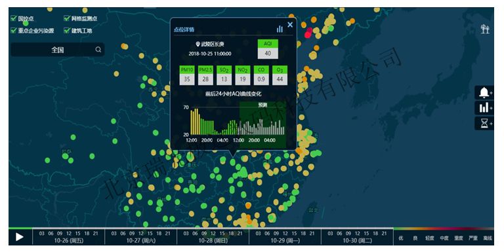This screenshot has height=252, width=504.
Task: Click the 预测 forecast region of the AQI chart
Action: tap(262, 125)
